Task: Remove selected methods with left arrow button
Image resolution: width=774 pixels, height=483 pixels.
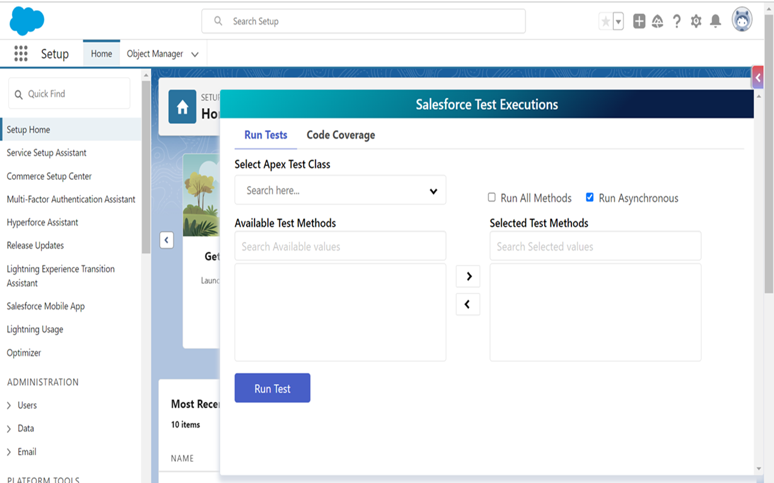Action: click(468, 304)
